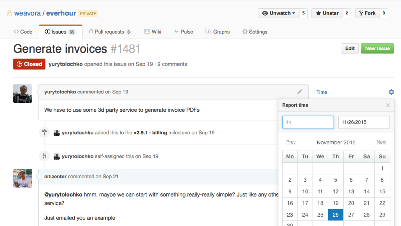Click the watchers count 5

click(x=303, y=13)
